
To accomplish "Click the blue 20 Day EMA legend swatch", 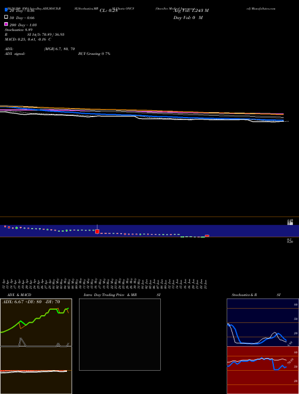I will pyautogui.click(x=6, y=10).
